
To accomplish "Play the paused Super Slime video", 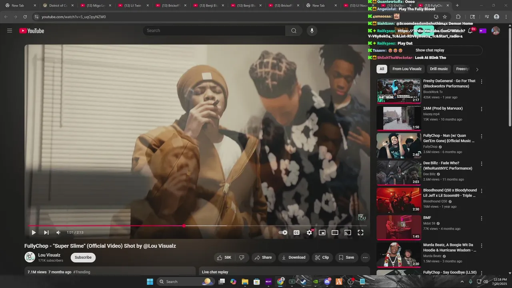I will pos(34,232).
